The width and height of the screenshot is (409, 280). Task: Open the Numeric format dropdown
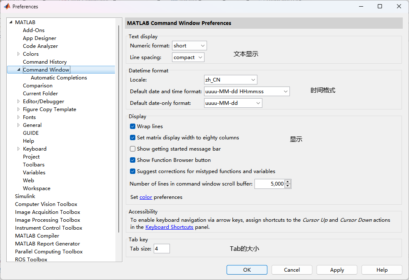[190, 46]
